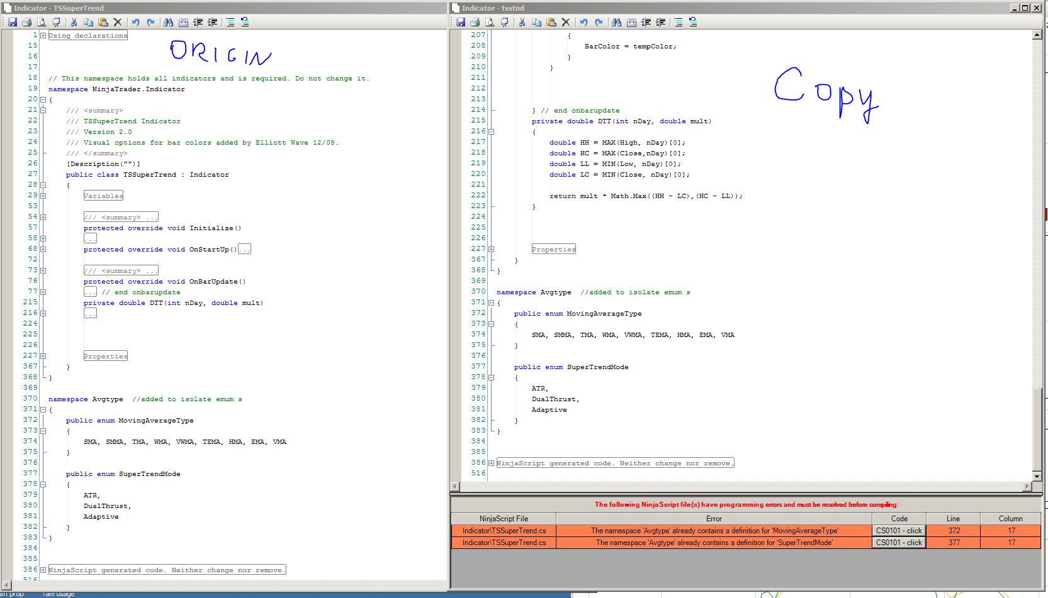This screenshot has width=1048, height=598.
Task: Copy selection in TSSuperTrend editor toolbar
Action: pyautogui.click(x=89, y=22)
